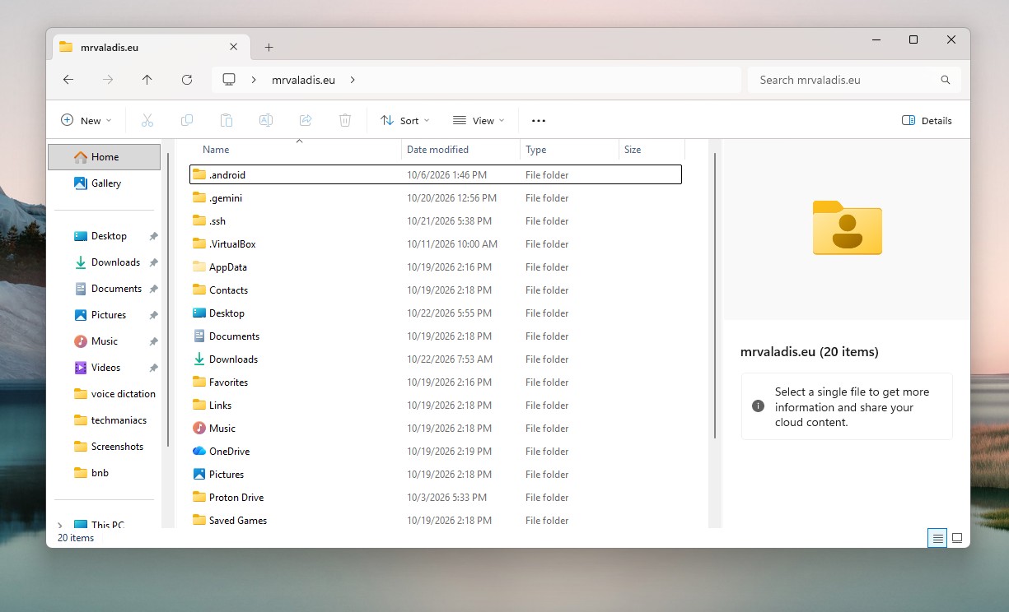This screenshot has height=612, width=1009.
Task: Unpin Desktop using its pin icon
Action: coord(153,236)
